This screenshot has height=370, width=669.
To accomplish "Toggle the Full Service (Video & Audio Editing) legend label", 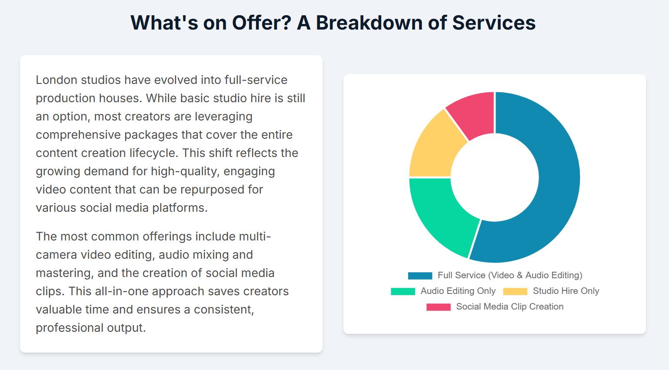I will coord(510,275).
